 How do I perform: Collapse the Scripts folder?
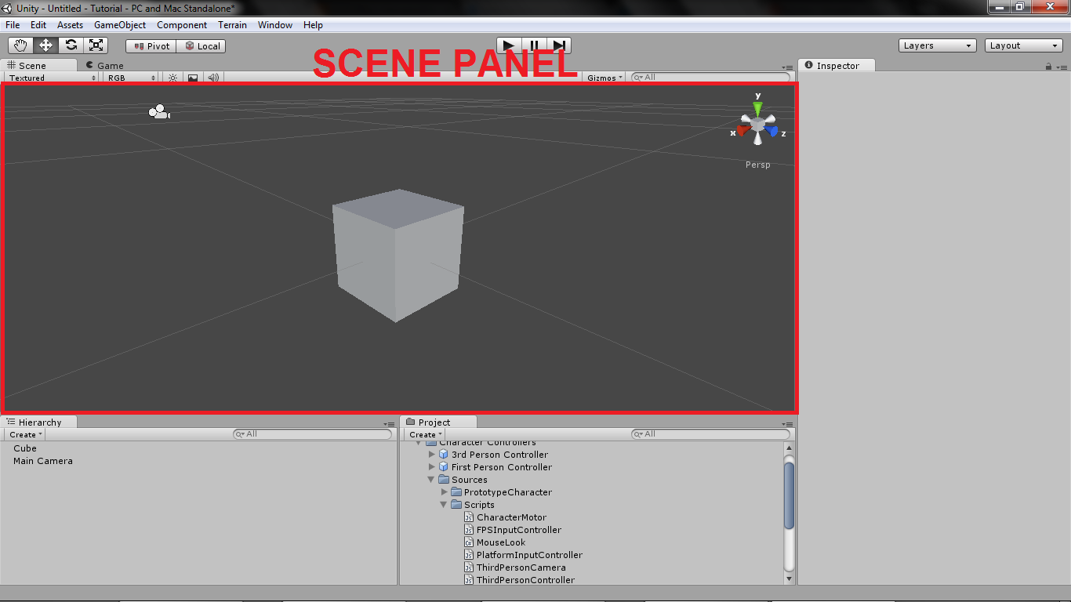[443, 504]
